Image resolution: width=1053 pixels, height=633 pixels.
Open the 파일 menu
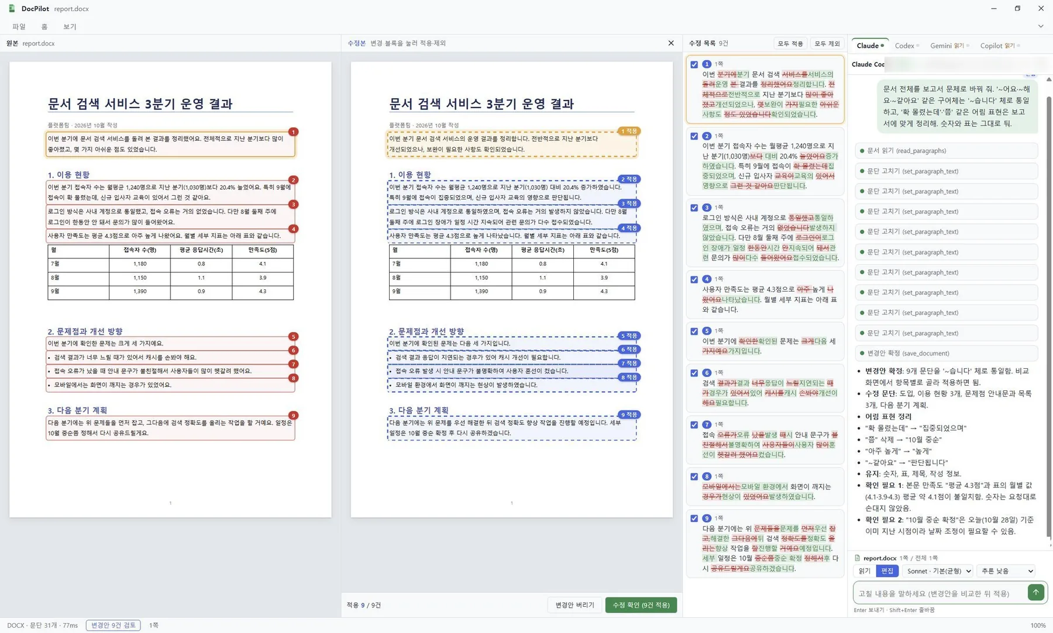point(19,27)
